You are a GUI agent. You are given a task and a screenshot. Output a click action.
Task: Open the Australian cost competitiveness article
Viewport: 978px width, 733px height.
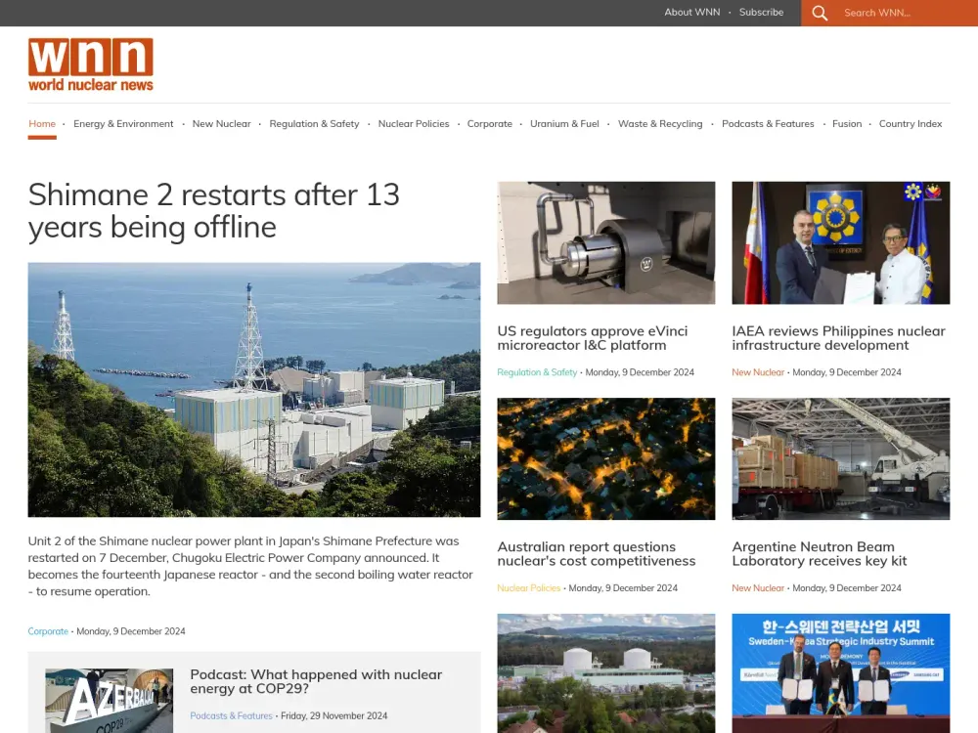(x=597, y=553)
